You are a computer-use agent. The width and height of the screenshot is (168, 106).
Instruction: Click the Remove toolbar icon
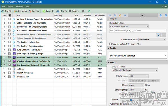point(30,11)
